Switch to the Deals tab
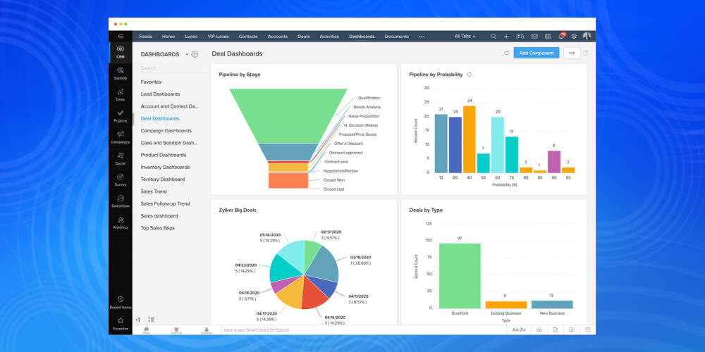The height and width of the screenshot is (352, 705). (x=303, y=36)
